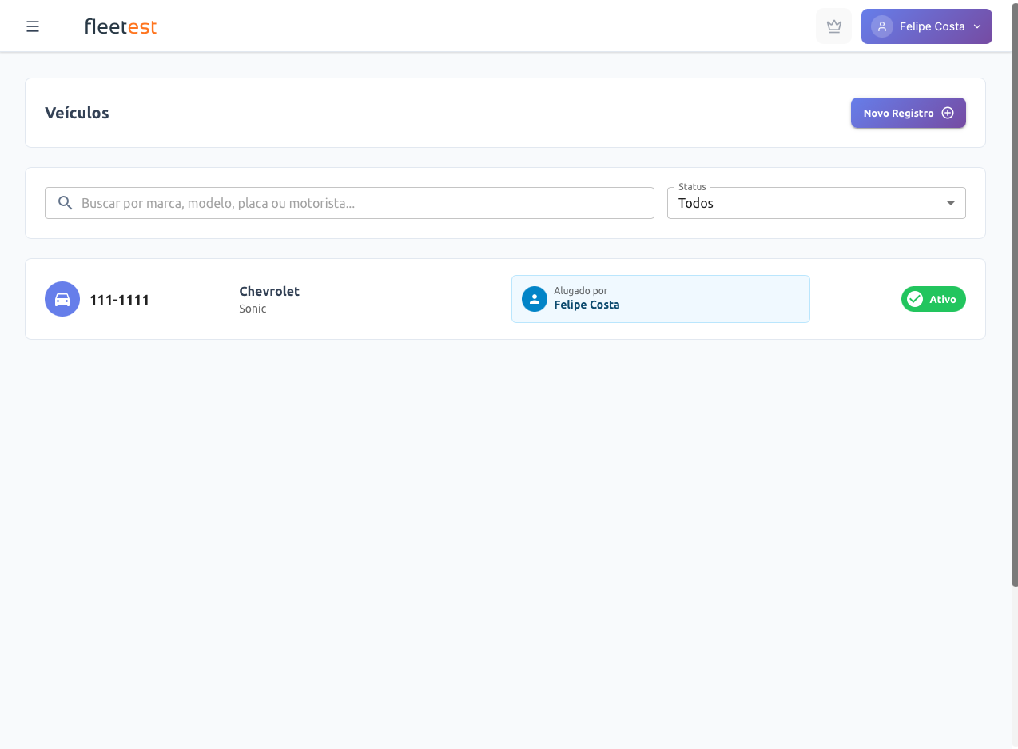The image size is (1018, 749).
Task: Click the Status dropdown arrow
Action: [x=950, y=203]
